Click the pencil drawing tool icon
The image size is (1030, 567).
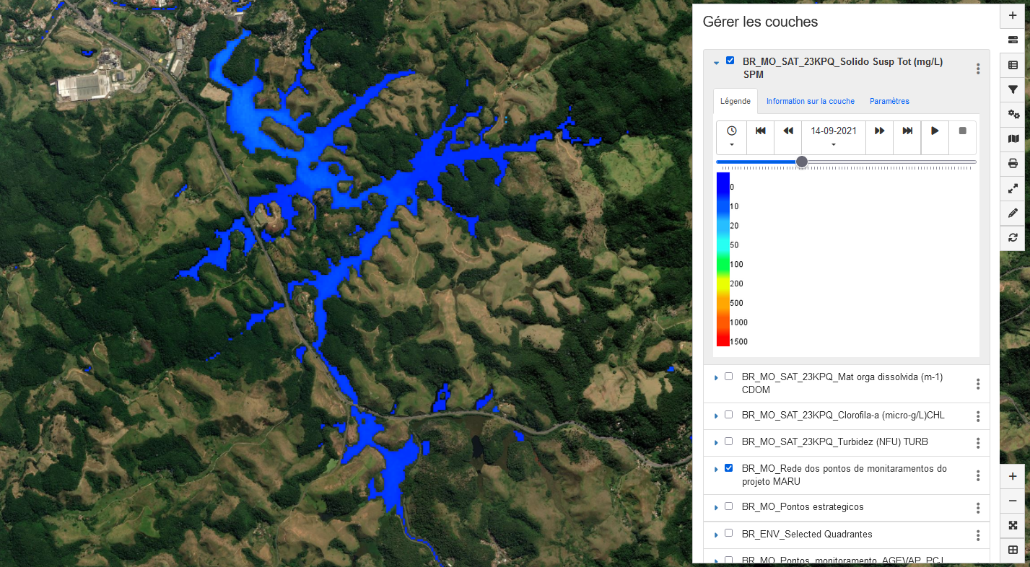click(1013, 213)
